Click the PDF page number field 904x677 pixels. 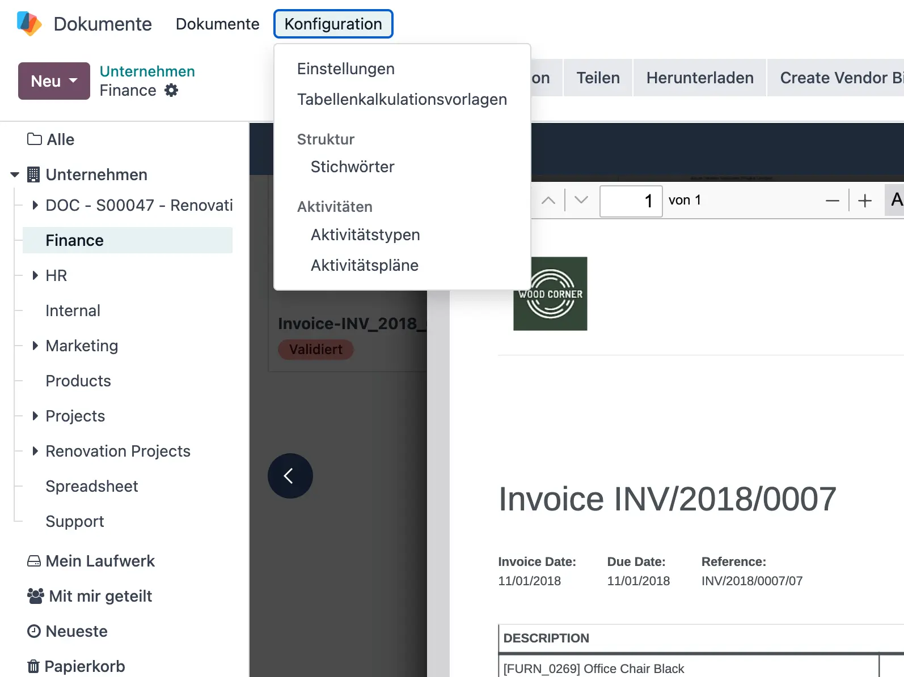pyautogui.click(x=631, y=201)
